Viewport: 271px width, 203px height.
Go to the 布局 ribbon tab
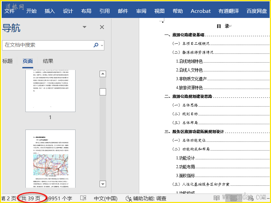click(86, 11)
